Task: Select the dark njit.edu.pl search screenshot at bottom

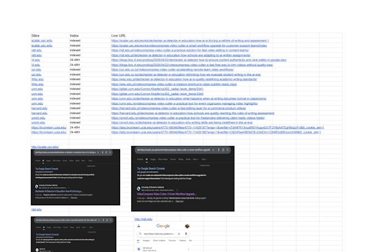Action: 74,234
